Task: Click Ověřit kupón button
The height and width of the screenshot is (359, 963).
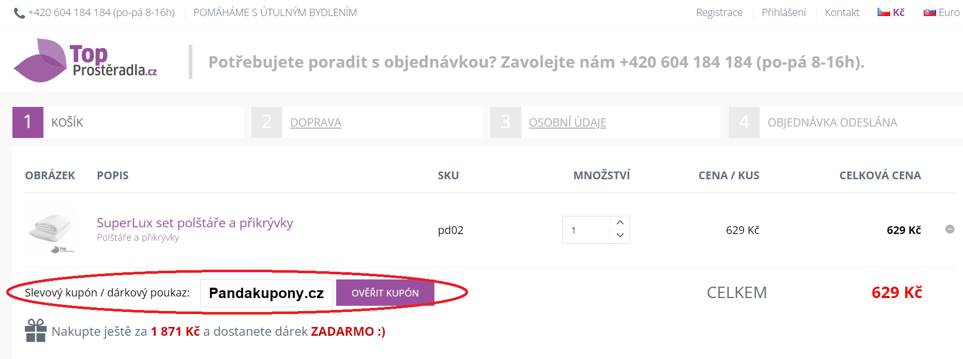Action: point(385,293)
